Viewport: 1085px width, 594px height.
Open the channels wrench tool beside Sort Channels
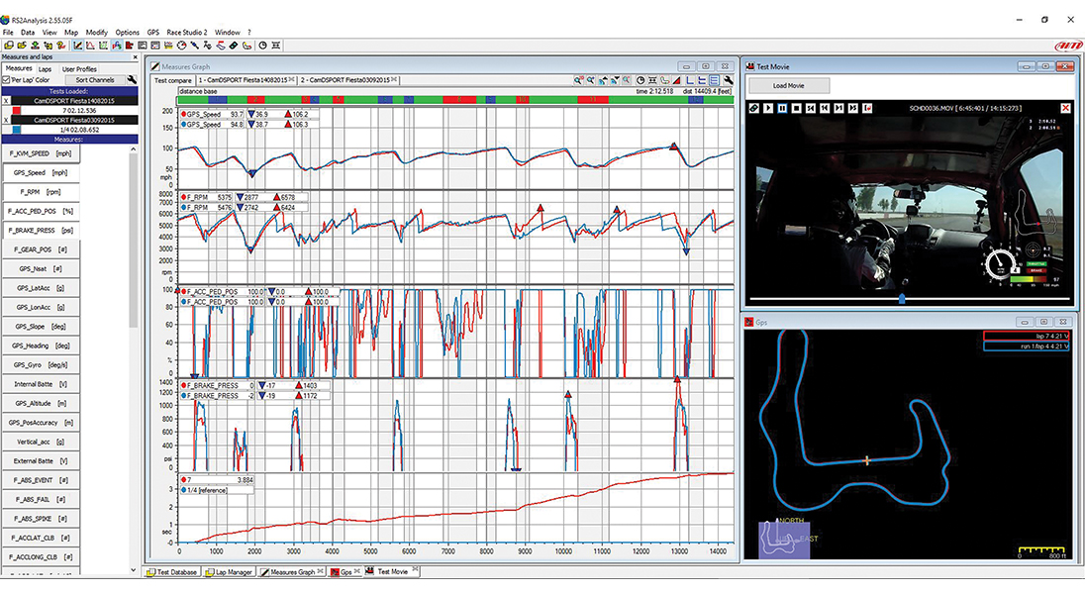click(x=133, y=79)
